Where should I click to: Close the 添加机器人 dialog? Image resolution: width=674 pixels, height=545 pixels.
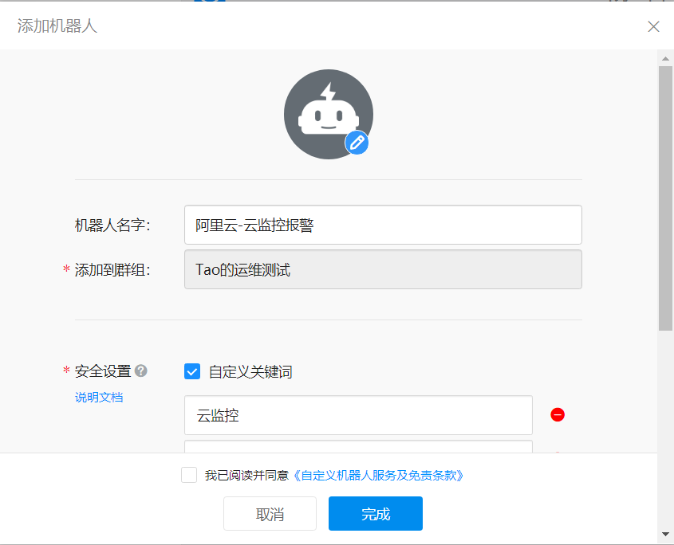pos(653,26)
